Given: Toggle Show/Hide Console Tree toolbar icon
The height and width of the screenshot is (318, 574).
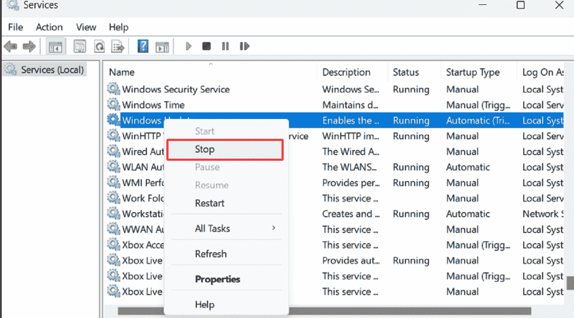Looking at the screenshot, I should tap(56, 46).
